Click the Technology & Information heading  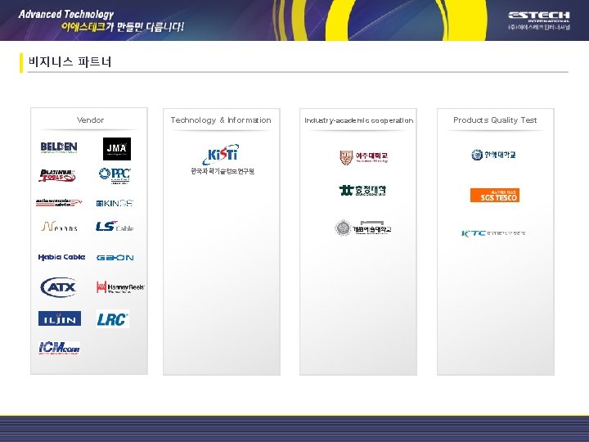point(221,120)
